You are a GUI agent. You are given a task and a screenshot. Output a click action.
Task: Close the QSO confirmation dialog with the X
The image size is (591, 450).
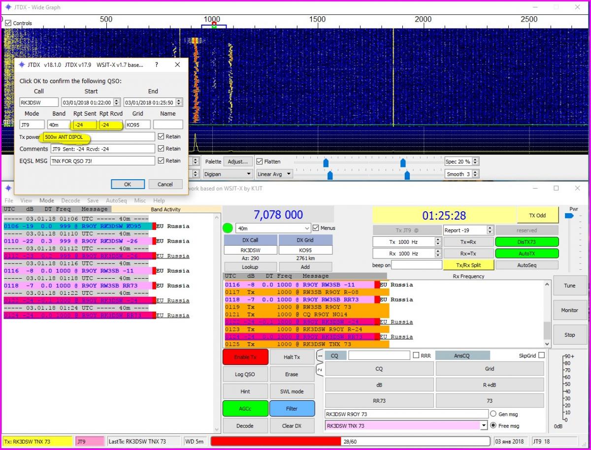[x=177, y=64]
